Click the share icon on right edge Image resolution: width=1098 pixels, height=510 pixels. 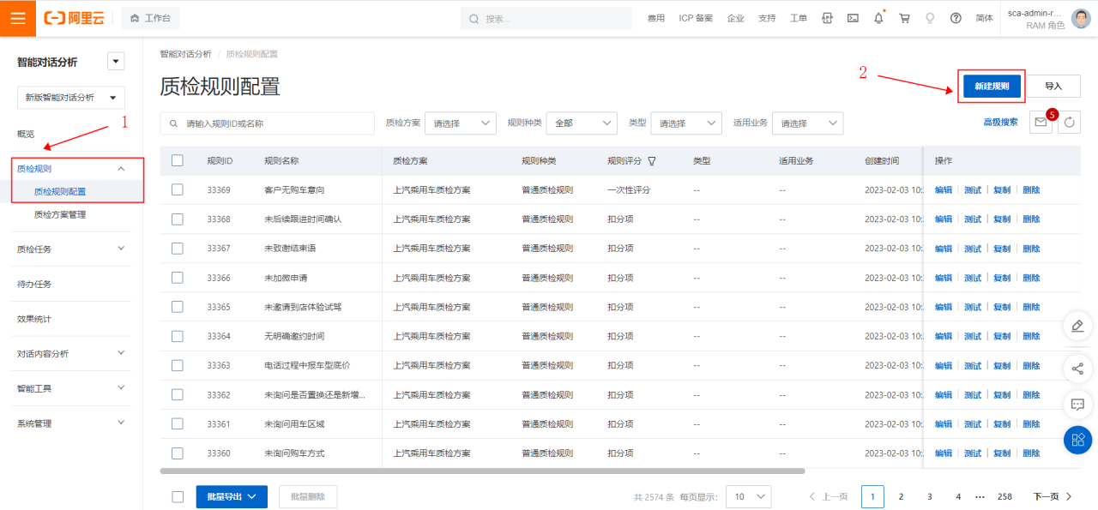(x=1077, y=369)
